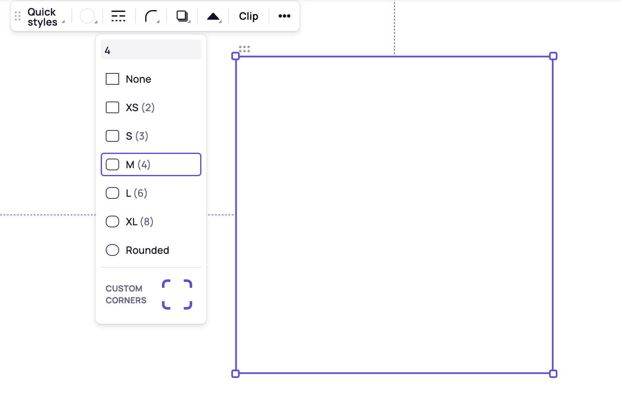Grab the toolbar drag handle dots
This screenshot has height=396, width=621.
(x=18, y=16)
